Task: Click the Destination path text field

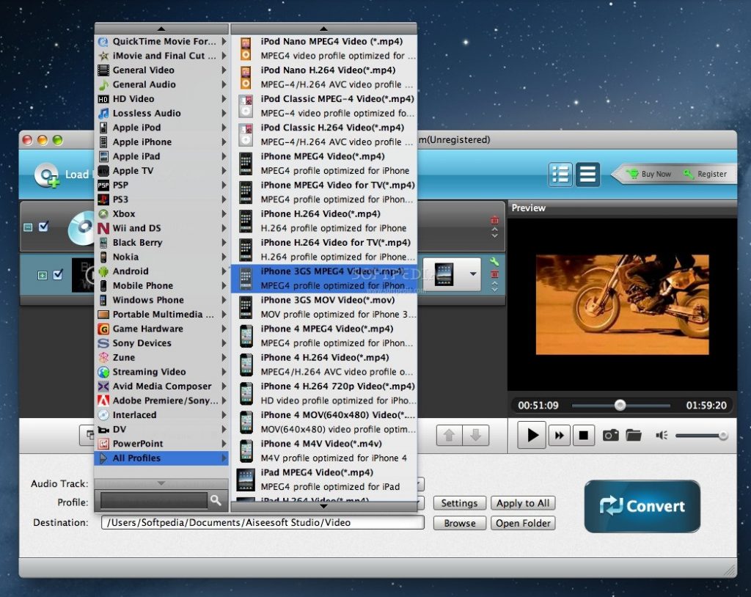Action: coord(263,523)
